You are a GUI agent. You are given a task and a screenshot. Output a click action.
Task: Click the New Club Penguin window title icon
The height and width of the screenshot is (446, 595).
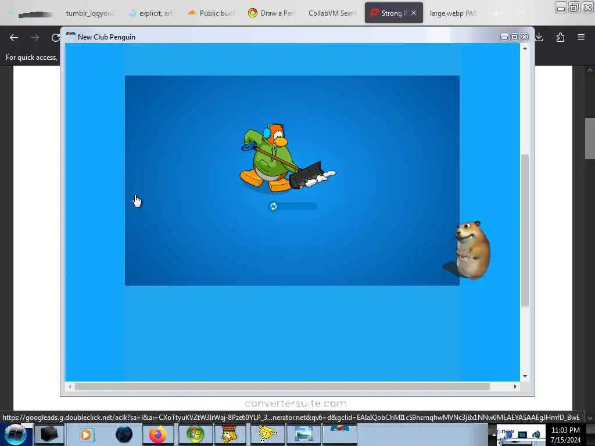tap(70, 37)
